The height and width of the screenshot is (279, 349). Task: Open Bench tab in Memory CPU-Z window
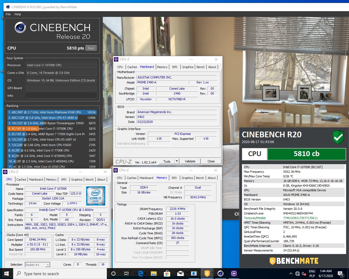pyautogui.click(x=200, y=178)
